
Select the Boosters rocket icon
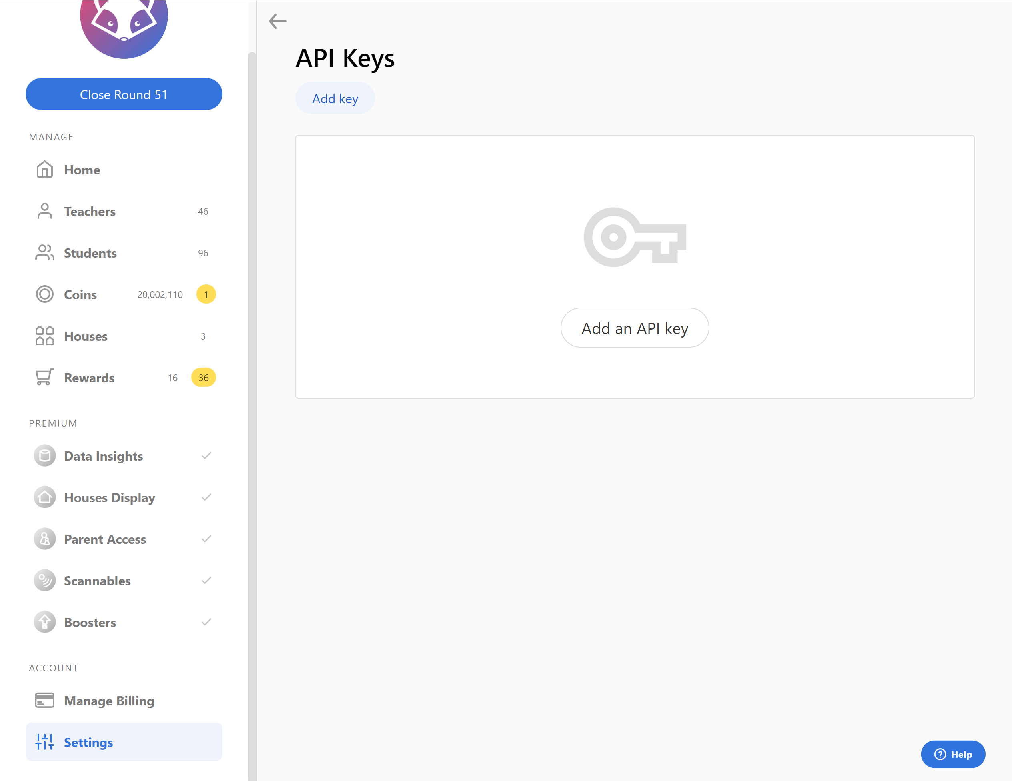point(44,622)
